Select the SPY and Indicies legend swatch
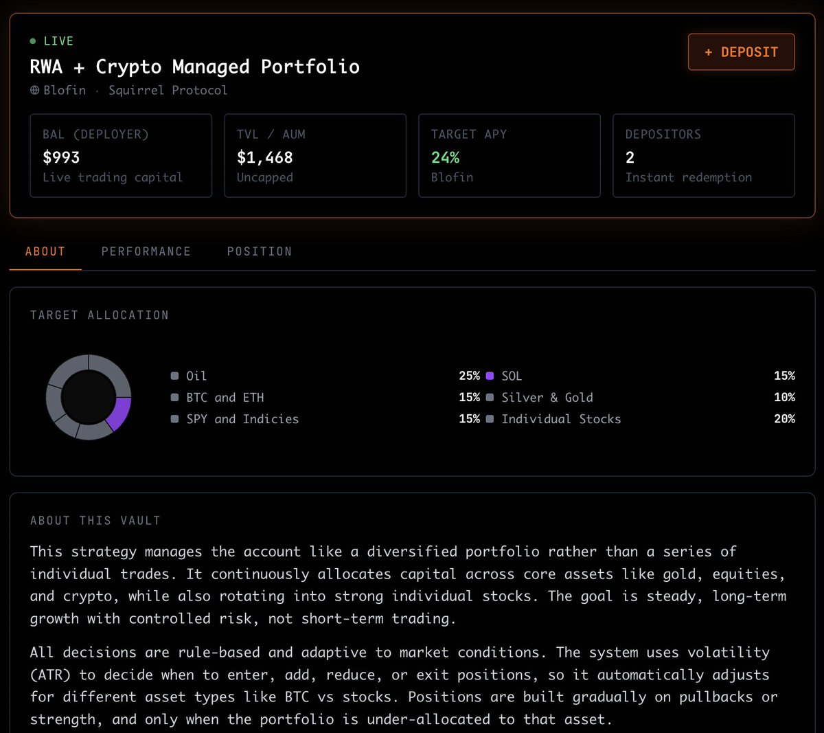Image resolution: width=824 pixels, height=733 pixels. pos(174,419)
